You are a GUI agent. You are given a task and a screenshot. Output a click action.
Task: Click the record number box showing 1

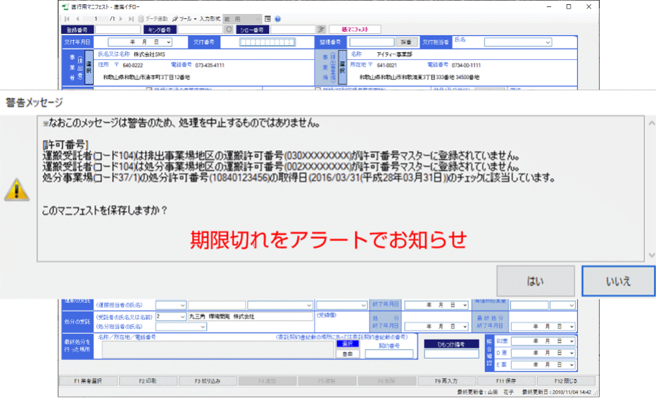[x=96, y=19]
